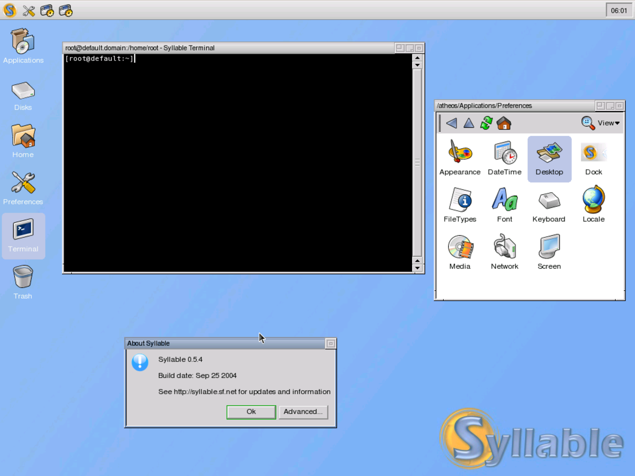Open the Preferences desktop icon
This screenshot has width=635, height=476.
coord(23,189)
